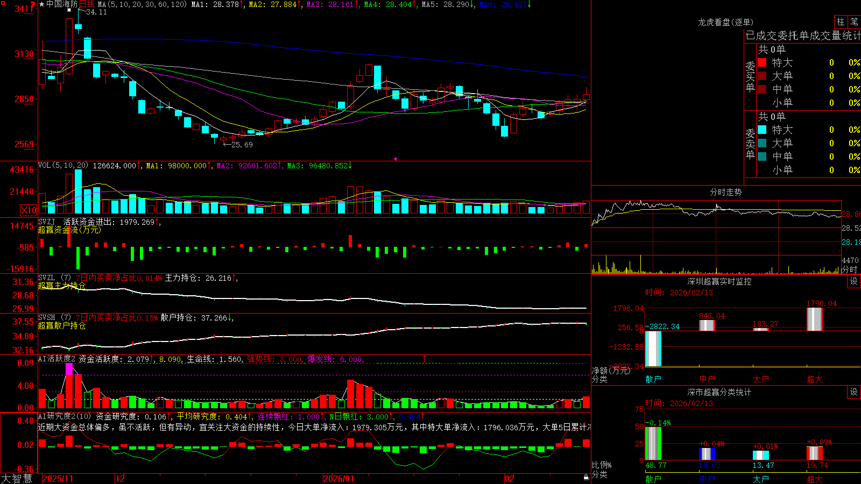Click the small red square icon at top-left corner
This screenshot has width=861, height=484.
pos(2,2)
